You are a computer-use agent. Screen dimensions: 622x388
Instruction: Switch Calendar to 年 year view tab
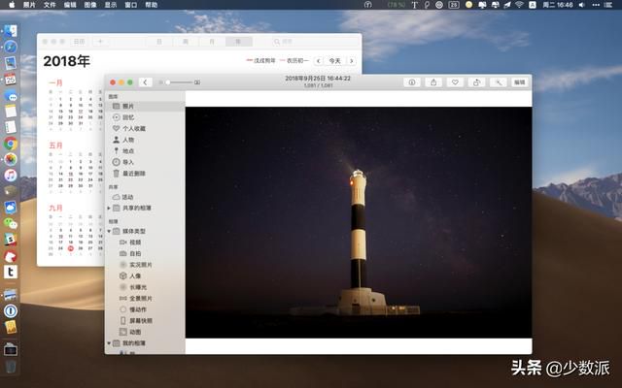pyautogui.click(x=239, y=41)
